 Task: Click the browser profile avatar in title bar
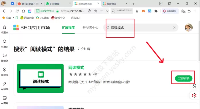[3, 4]
